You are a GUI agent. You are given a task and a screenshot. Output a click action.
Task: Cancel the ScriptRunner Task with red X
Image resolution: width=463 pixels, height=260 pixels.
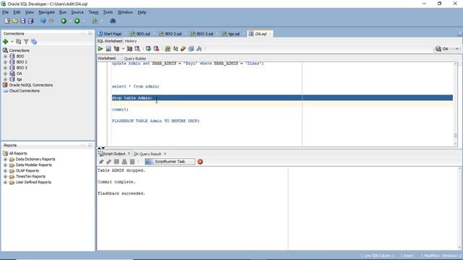200,162
